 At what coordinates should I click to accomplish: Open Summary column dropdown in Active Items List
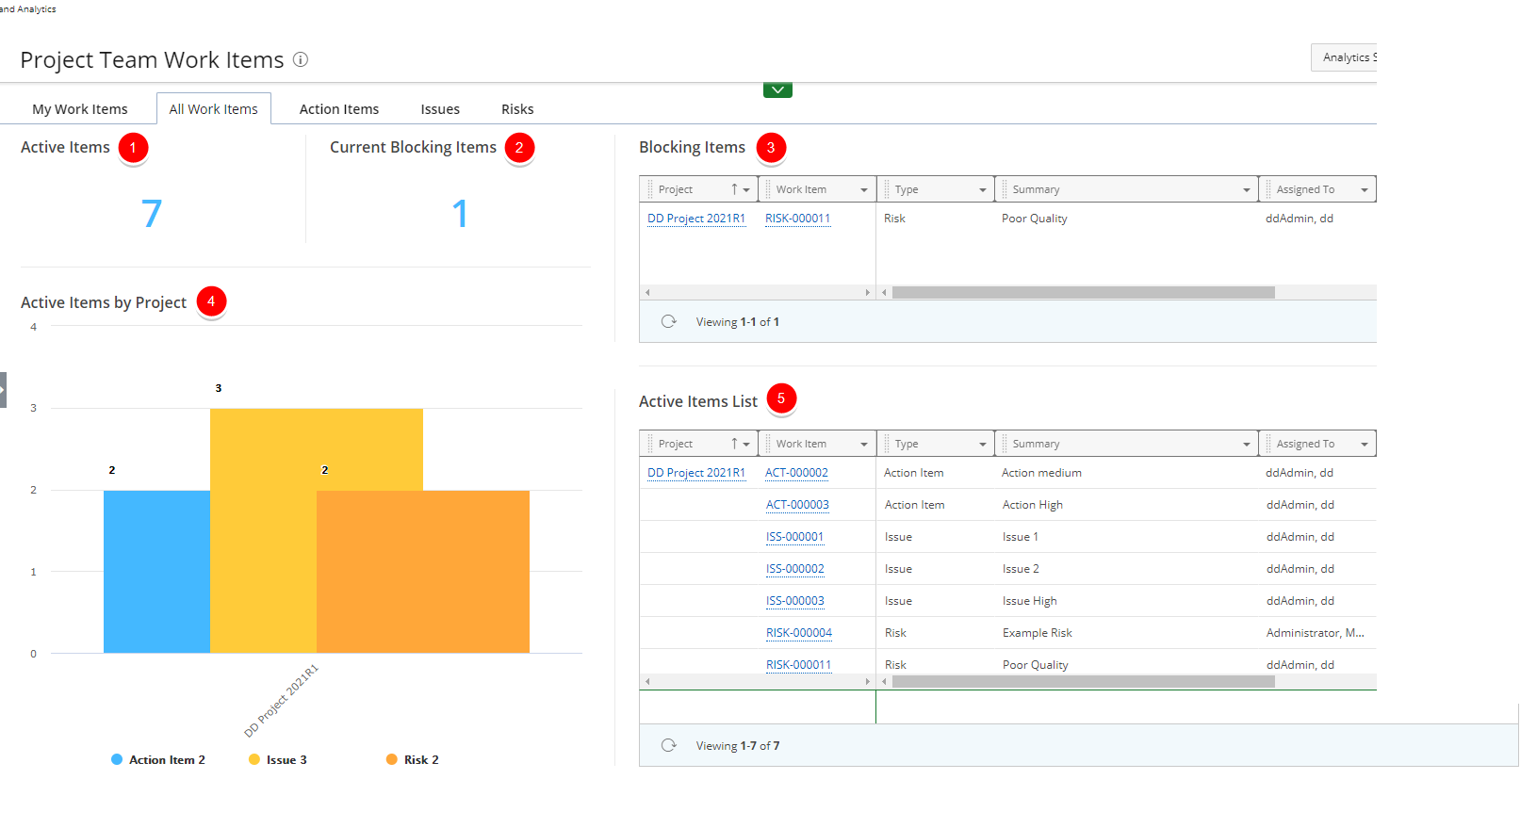[x=1246, y=444]
